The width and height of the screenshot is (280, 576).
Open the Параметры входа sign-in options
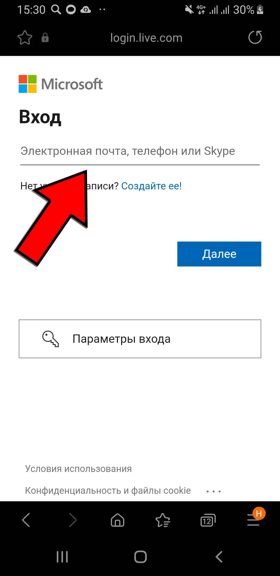(x=140, y=339)
